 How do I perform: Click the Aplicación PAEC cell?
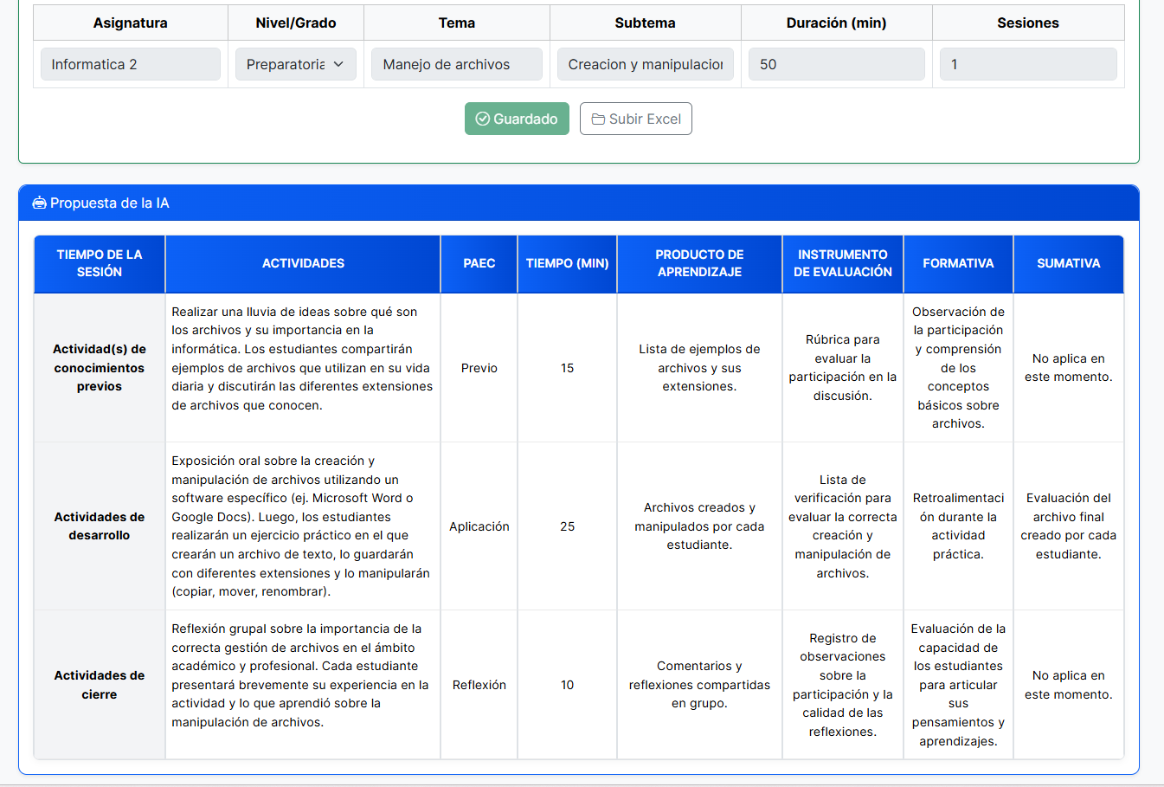click(479, 526)
